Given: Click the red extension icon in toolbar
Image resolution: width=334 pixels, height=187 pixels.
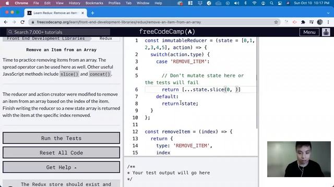Looking at the screenshot, I should point(294,22).
